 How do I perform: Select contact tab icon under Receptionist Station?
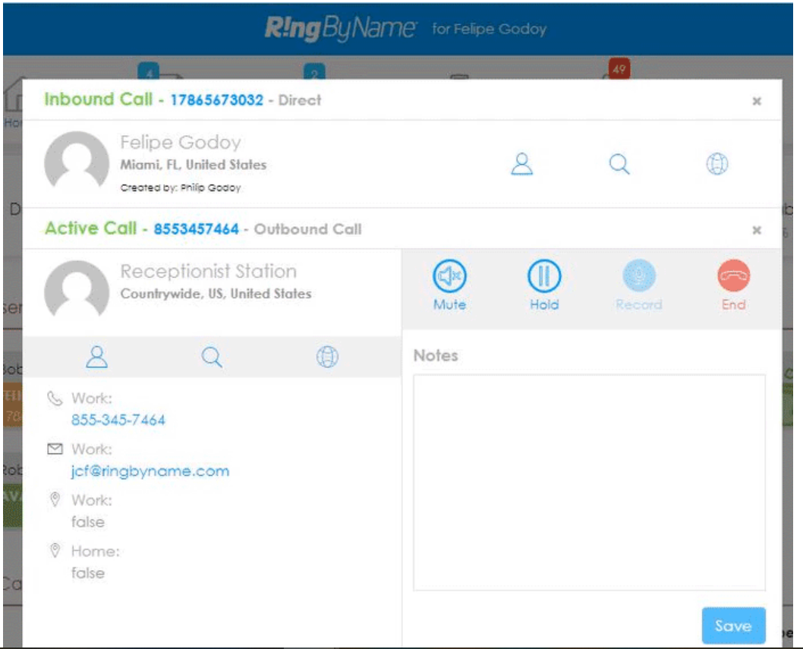[97, 357]
